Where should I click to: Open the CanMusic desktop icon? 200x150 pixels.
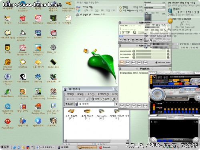coord(38,20)
